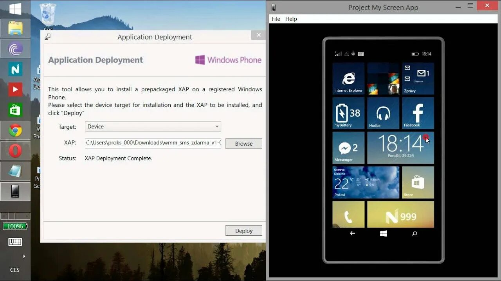Open the File menu in Project My Screen App
The width and height of the screenshot is (501, 281).
[x=276, y=19]
